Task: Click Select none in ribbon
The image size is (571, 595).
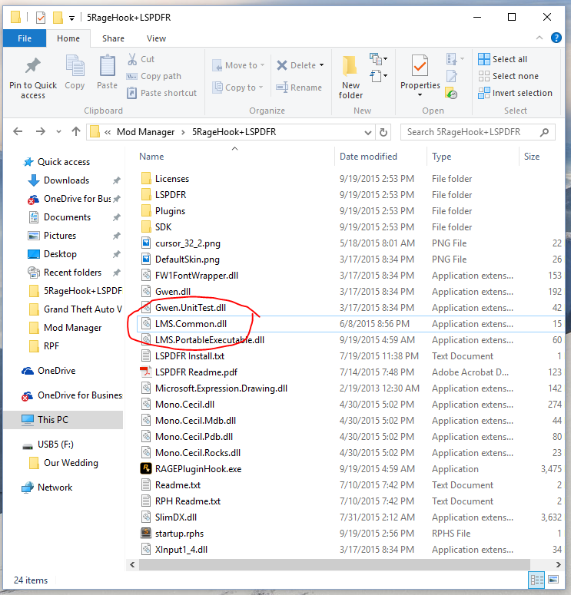Action: tap(508, 76)
